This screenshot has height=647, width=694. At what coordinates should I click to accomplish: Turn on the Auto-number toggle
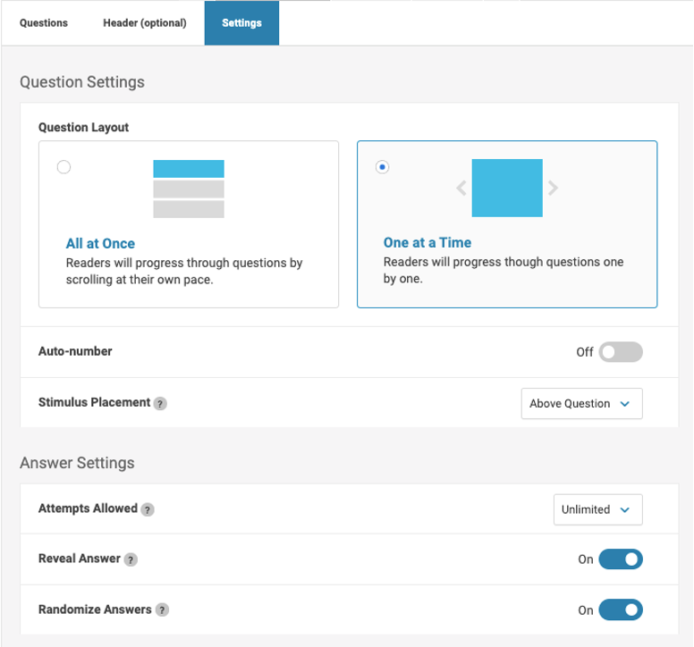click(620, 352)
